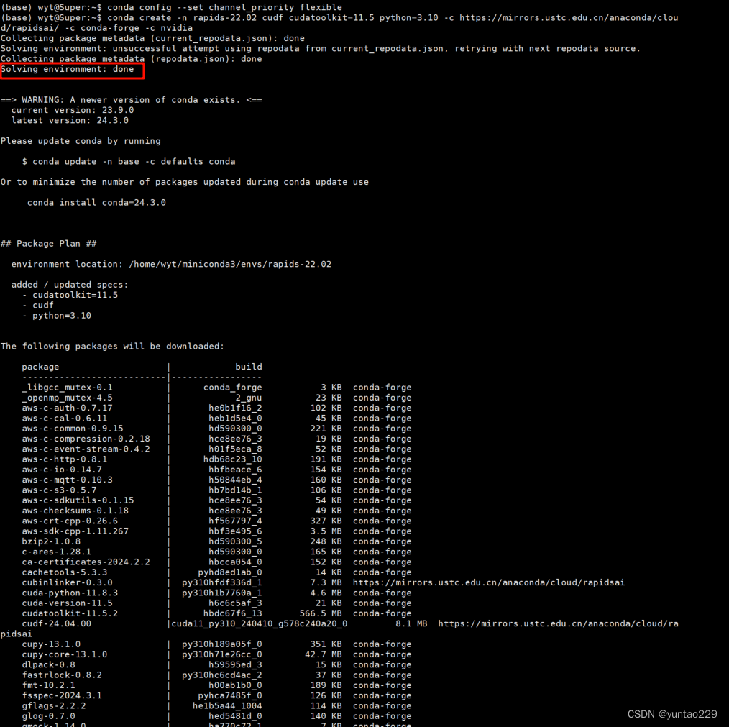
Task: Click the 'package' column header
Action: pyautogui.click(x=40, y=366)
